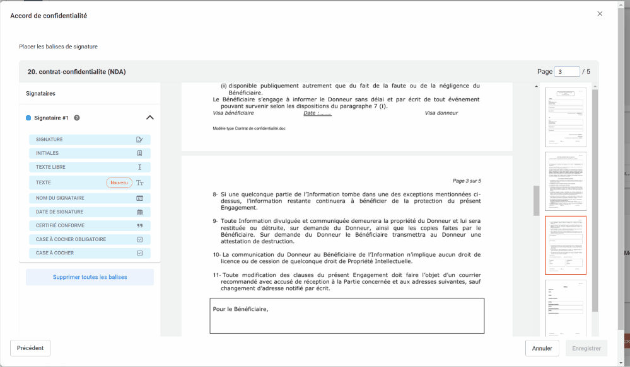The image size is (630, 367).
Task: Click the Nom du signataire card icon
Action: tap(139, 198)
